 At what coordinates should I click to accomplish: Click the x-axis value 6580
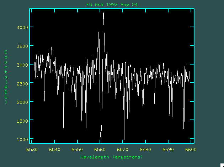tap(145, 150)
